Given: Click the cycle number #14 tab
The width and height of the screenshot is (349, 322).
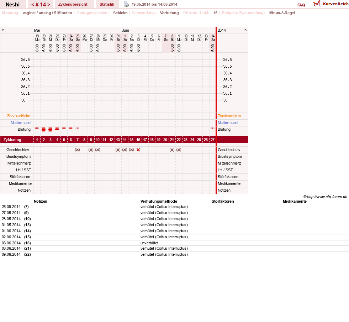Looking at the screenshot, I should [x=41, y=5].
